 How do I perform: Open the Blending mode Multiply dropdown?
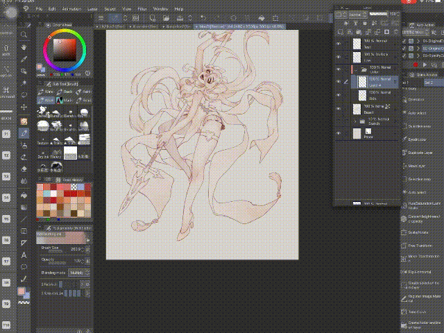(76, 273)
